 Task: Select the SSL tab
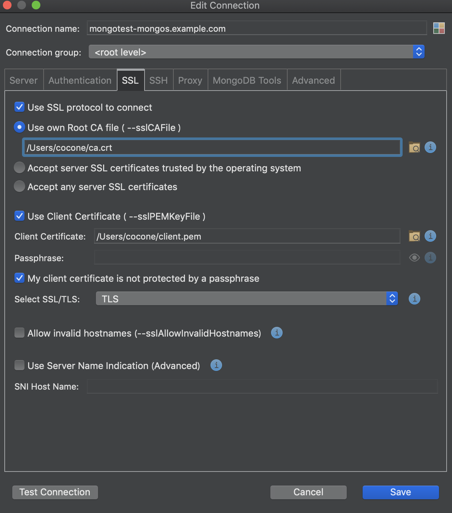click(x=130, y=80)
